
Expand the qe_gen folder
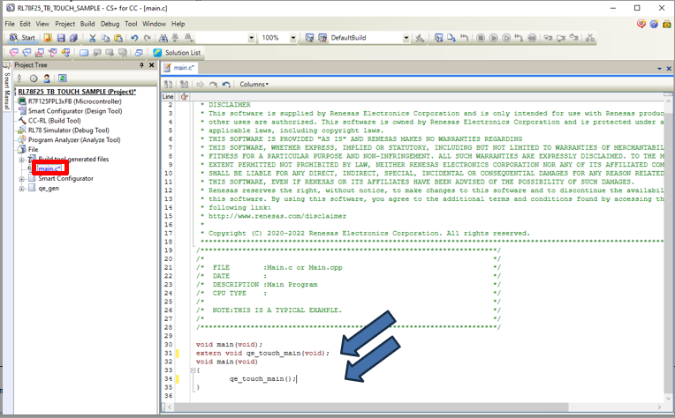tap(22, 189)
